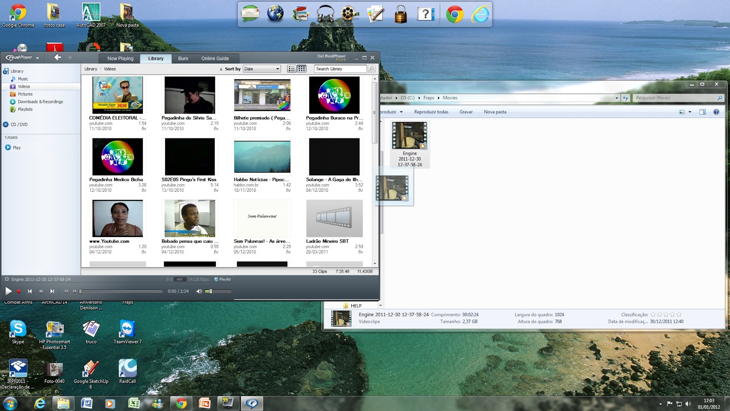This screenshot has height=411, width=730.
Task: Open the Sort by Date dropdown
Action: click(x=262, y=69)
